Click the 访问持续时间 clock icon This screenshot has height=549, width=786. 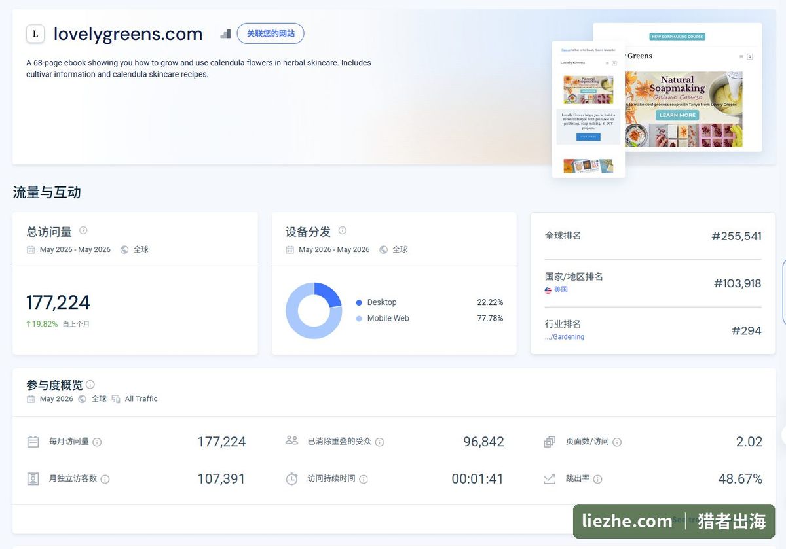pos(292,479)
